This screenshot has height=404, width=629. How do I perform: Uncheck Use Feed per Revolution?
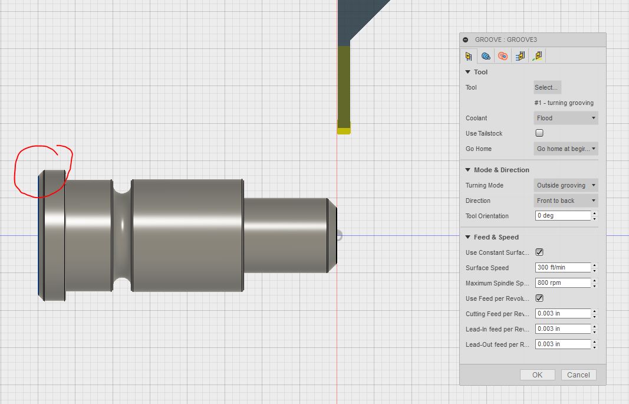pos(539,298)
